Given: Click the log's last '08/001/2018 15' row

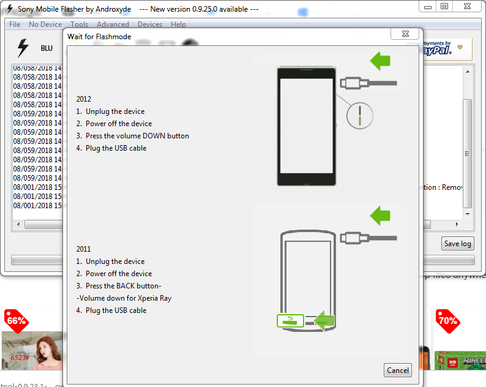Looking at the screenshot, I should 37,206.
